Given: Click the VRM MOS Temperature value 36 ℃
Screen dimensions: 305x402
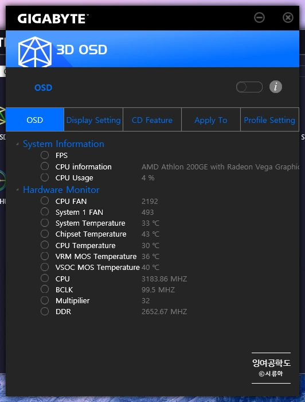Looking at the screenshot, I should (x=150, y=257).
